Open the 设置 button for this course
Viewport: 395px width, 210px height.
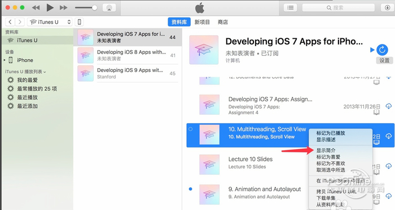[384, 60]
